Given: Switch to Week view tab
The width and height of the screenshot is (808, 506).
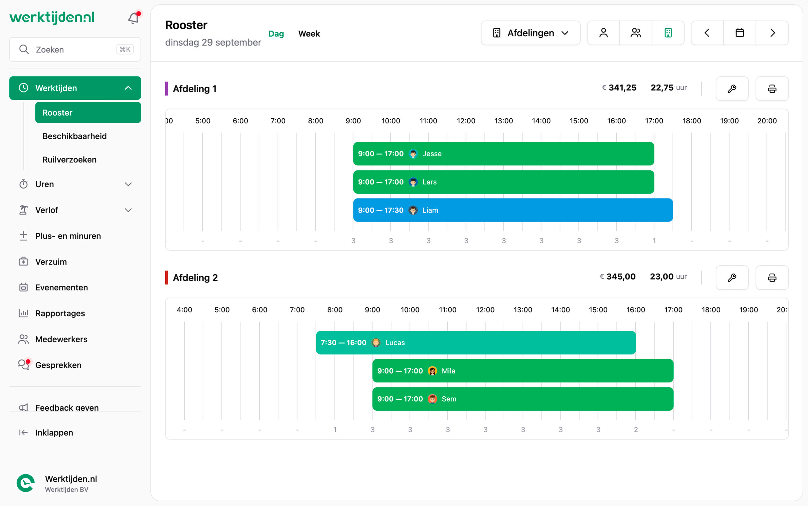Looking at the screenshot, I should coord(309,33).
